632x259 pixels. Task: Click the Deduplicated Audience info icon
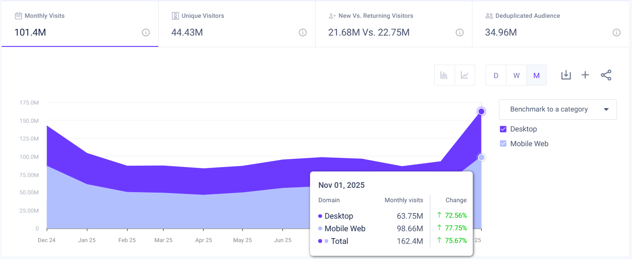tap(616, 32)
